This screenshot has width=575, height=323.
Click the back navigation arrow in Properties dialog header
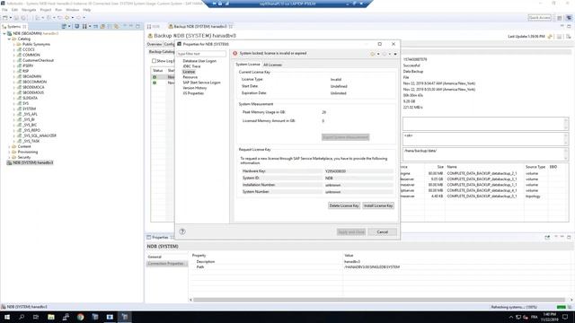[x=373, y=54]
